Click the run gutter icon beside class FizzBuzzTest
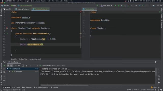Viewport: 163px width, 91px height. 7,28
